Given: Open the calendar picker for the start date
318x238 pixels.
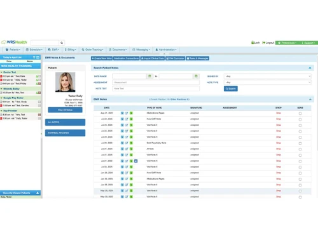Looking at the screenshot, I should pos(149,76).
